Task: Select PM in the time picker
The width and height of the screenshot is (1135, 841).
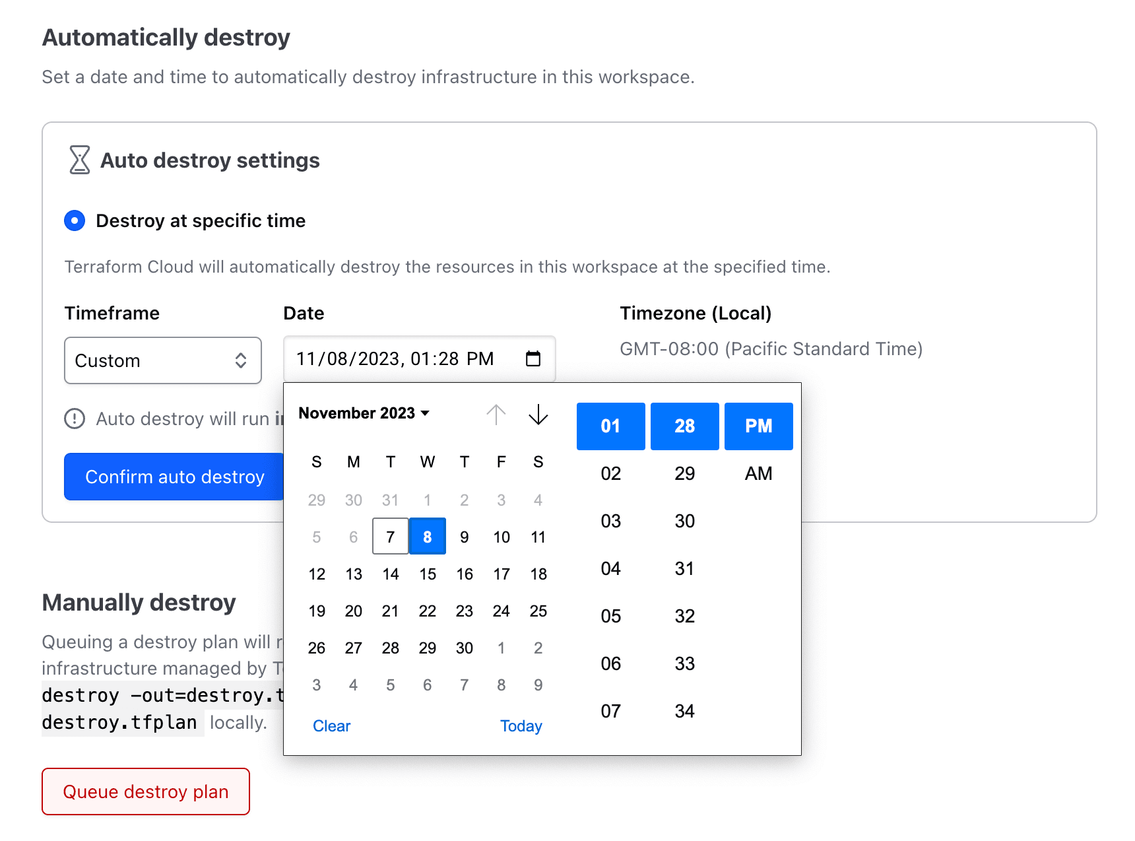Action: [758, 426]
